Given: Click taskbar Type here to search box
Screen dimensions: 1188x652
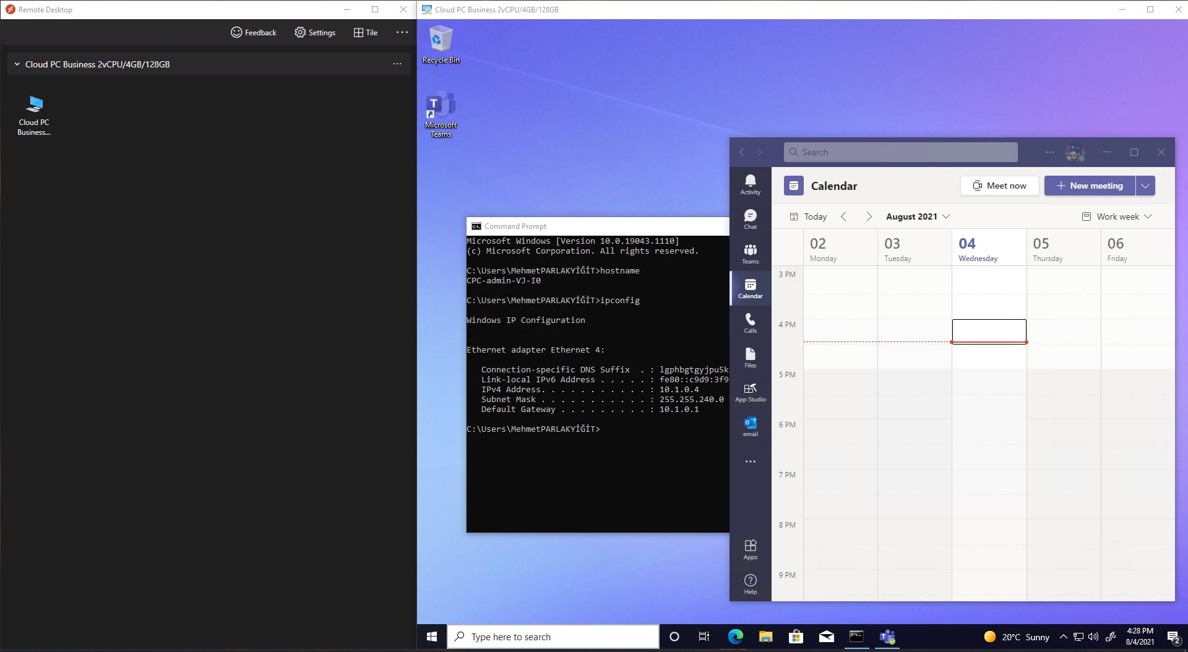Looking at the screenshot, I should click(553, 637).
